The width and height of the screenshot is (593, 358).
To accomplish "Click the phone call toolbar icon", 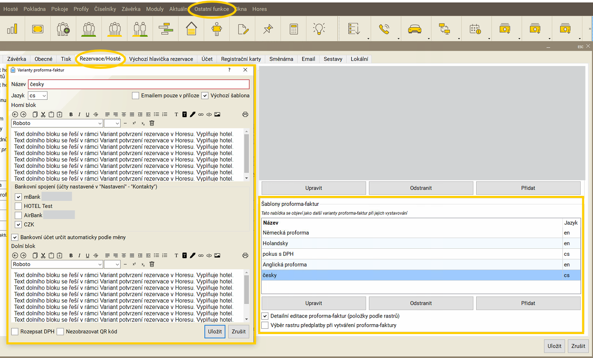I will pyautogui.click(x=384, y=29).
